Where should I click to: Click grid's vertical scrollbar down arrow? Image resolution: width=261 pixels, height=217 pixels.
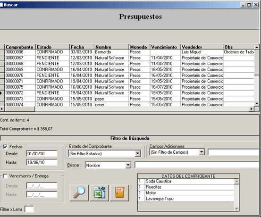point(257,104)
